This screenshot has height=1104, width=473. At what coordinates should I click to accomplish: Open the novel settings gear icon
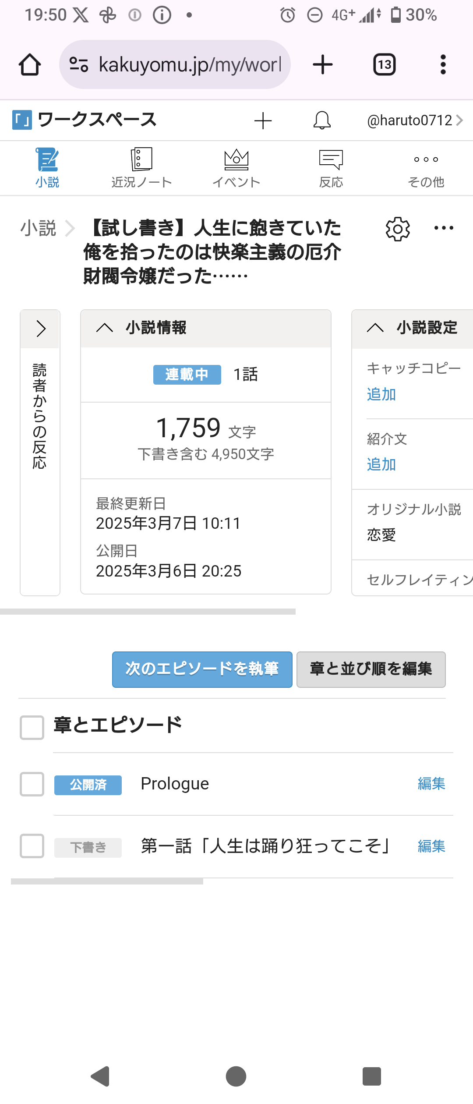[x=398, y=229]
